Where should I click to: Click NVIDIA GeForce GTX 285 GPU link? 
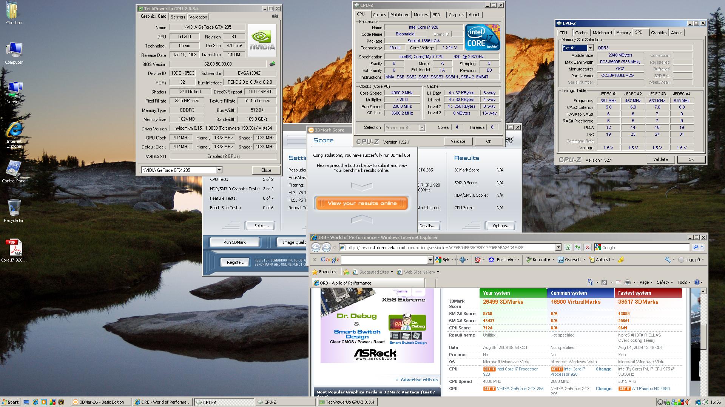(x=520, y=389)
